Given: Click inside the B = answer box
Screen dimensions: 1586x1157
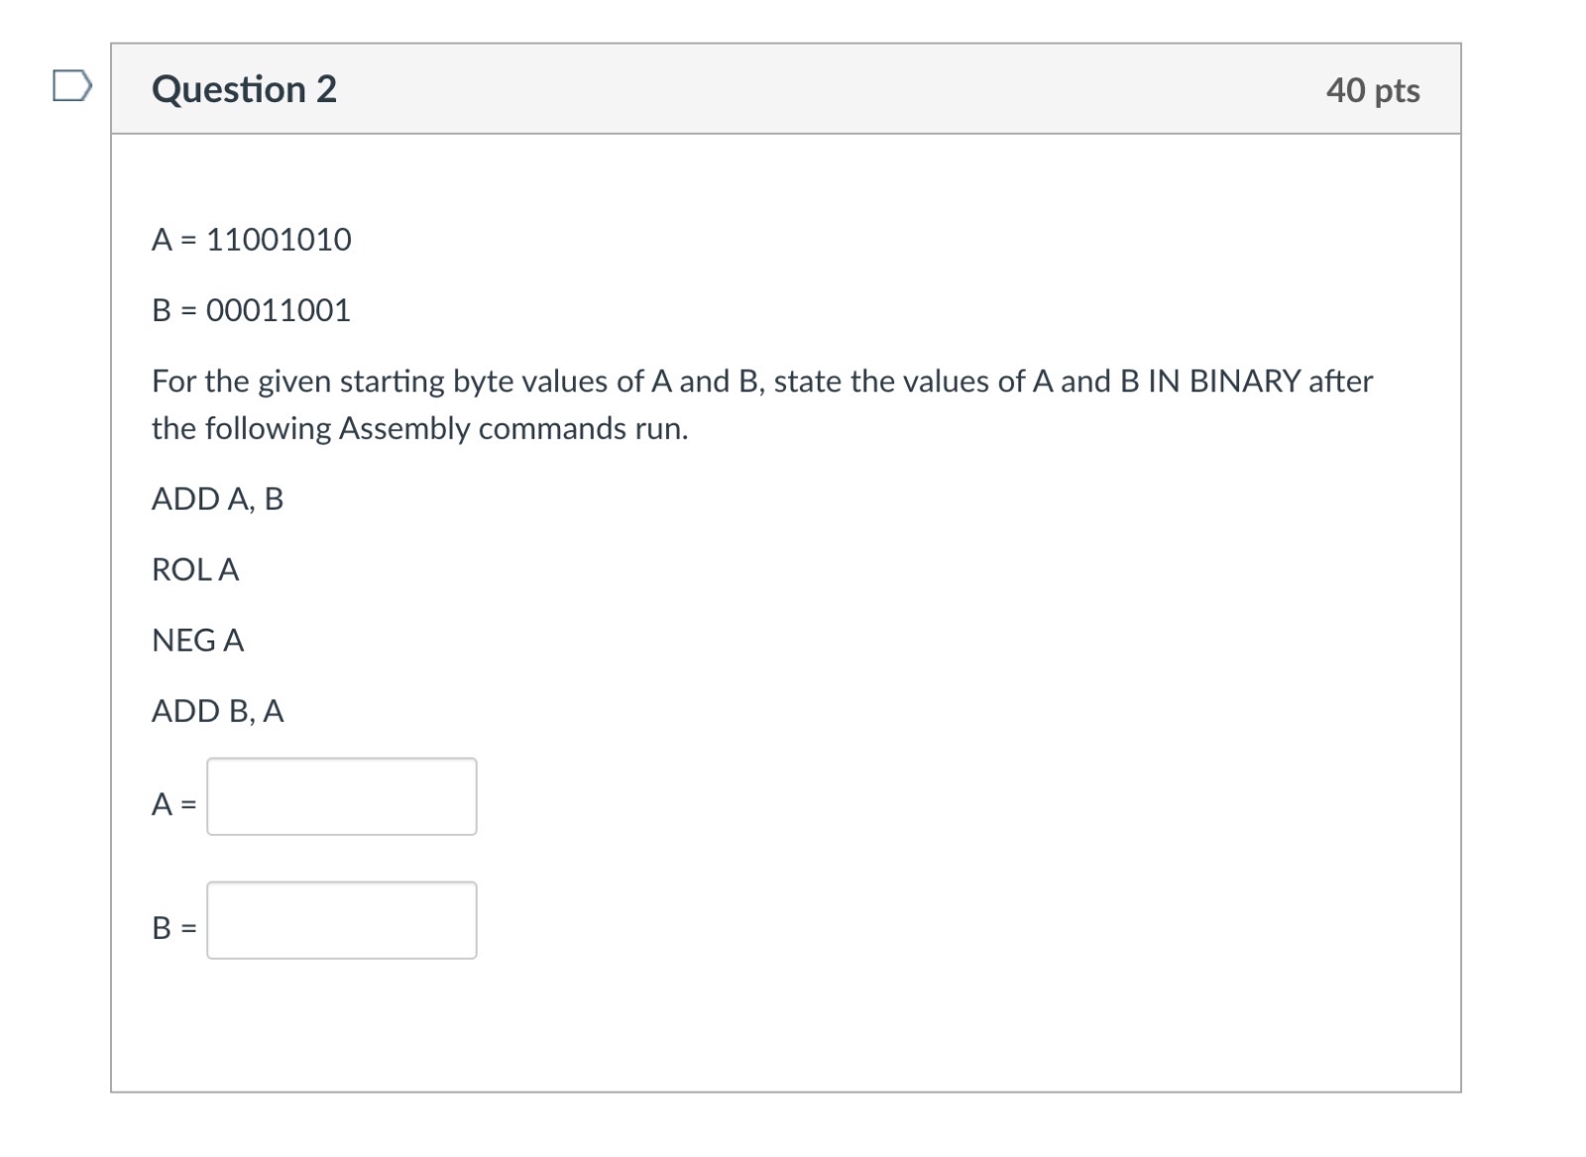Looking at the screenshot, I should coord(341,921).
